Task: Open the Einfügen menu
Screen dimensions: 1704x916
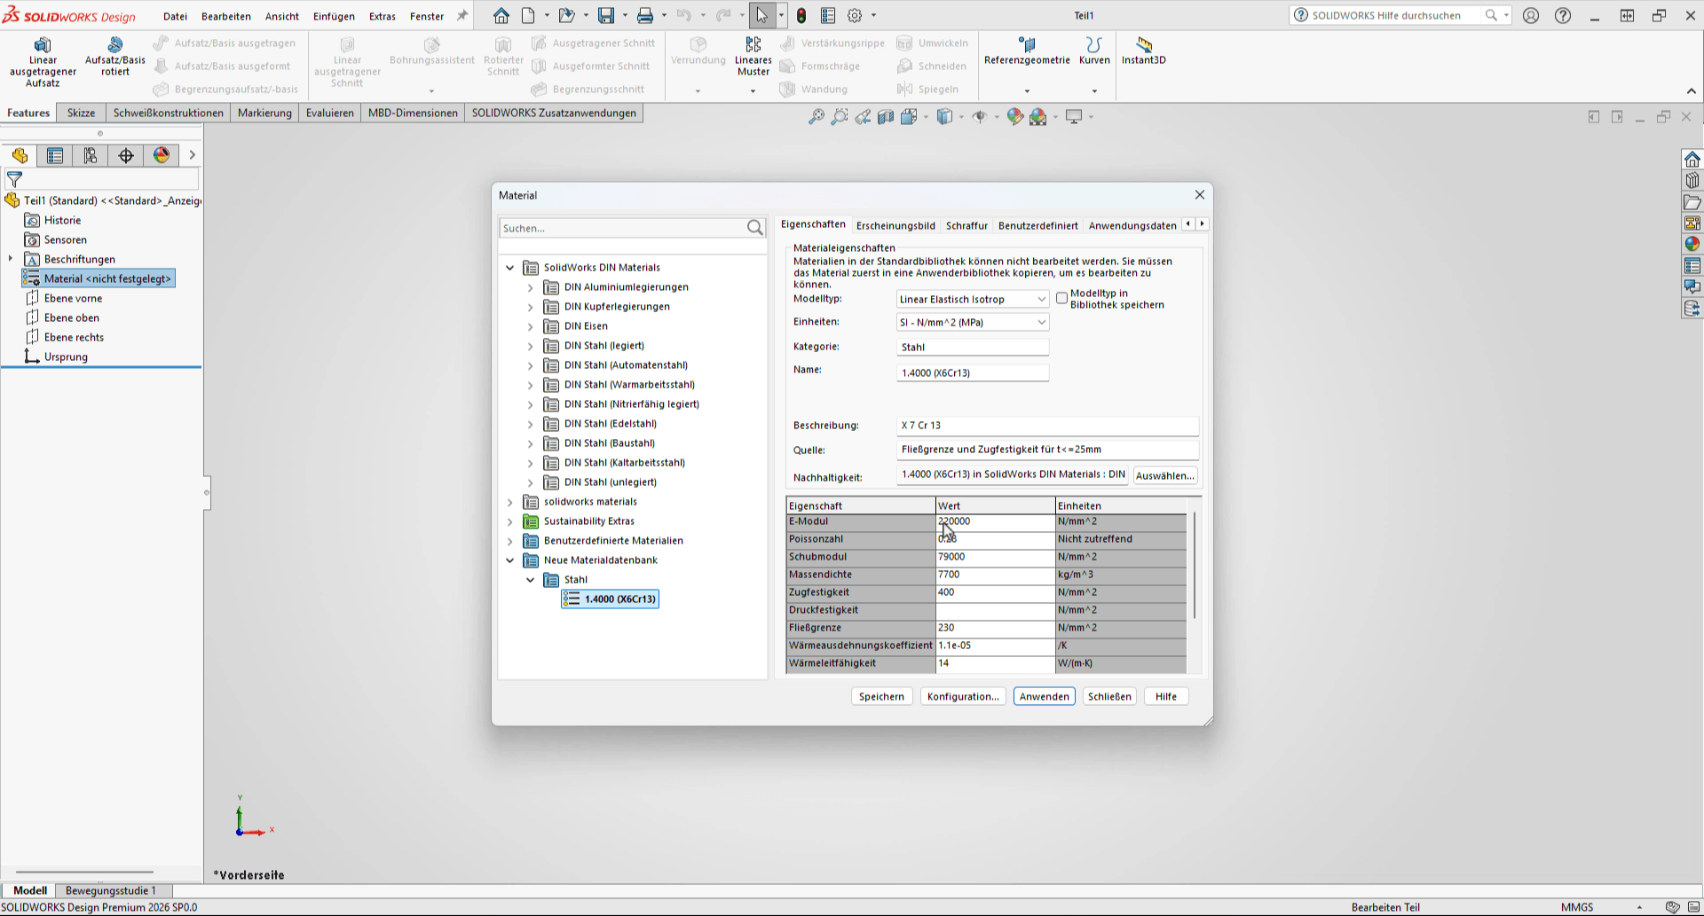Action: (334, 16)
